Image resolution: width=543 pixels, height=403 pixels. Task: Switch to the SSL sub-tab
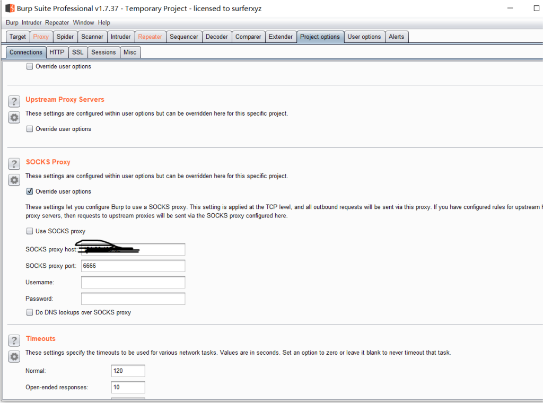coord(77,52)
